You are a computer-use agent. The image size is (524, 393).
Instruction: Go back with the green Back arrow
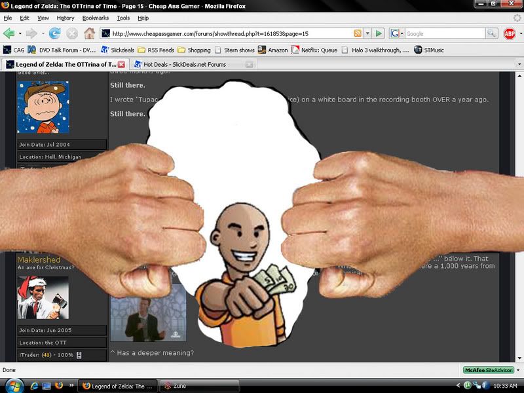9,33
